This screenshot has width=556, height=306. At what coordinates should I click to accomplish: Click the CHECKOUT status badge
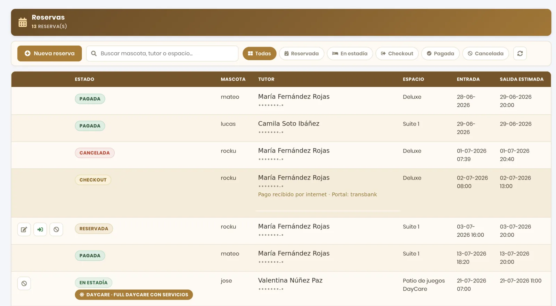click(93, 180)
